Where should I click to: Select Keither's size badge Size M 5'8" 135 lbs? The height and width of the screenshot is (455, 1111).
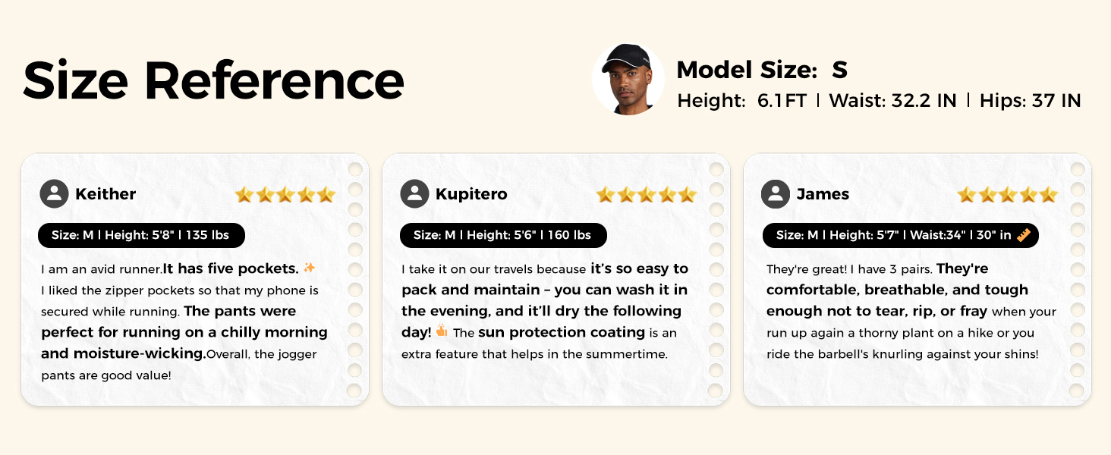coord(141,235)
